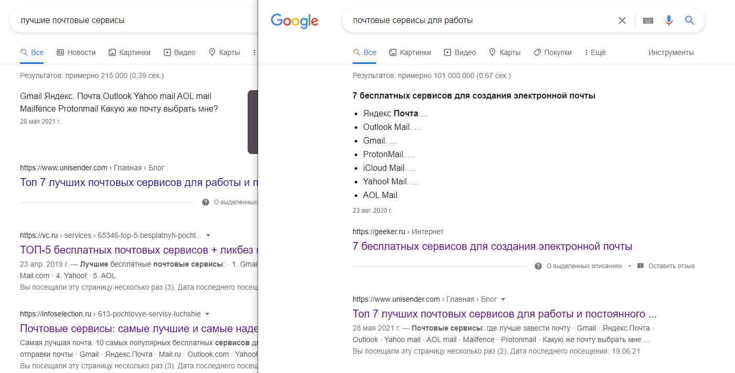Expand the dropdown arrow next to unisender.com › Главная › Блог
The width and height of the screenshot is (735, 373).
pos(503,300)
